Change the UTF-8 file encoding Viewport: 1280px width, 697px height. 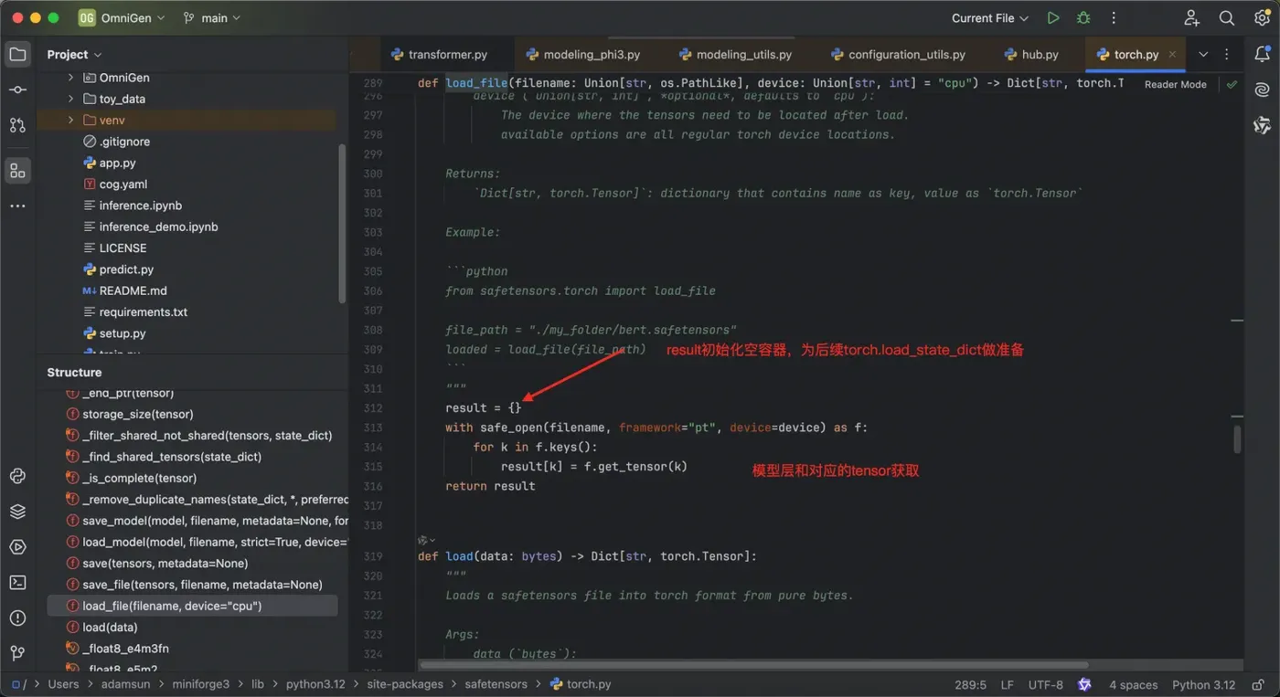coord(1045,684)
